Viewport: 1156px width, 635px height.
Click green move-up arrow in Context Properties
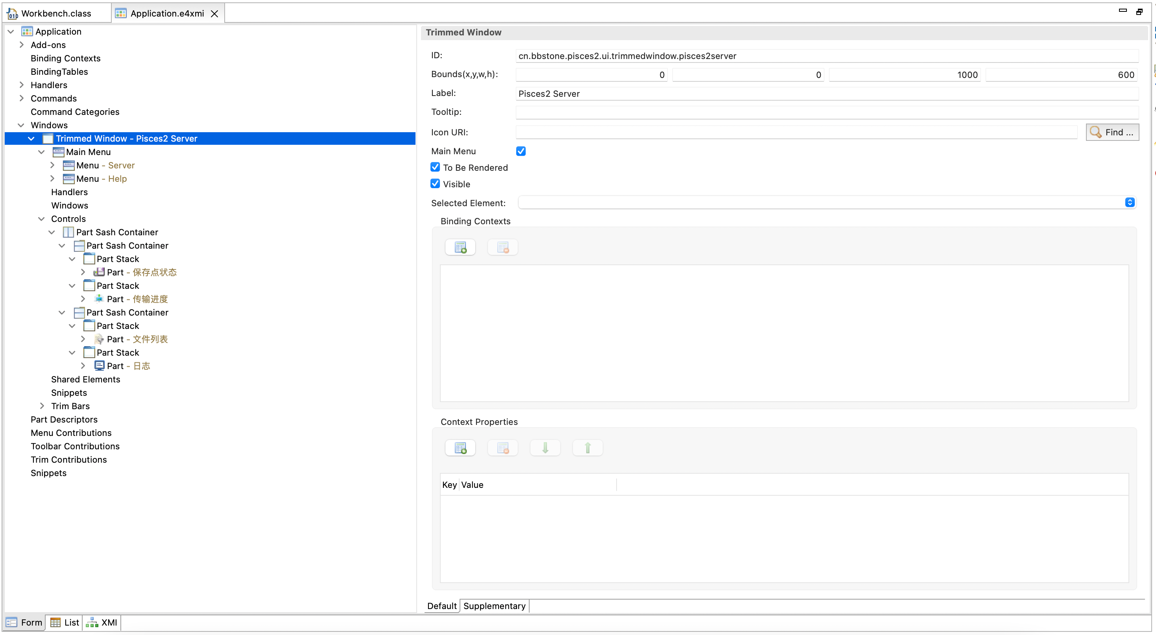tap(587, 448)
